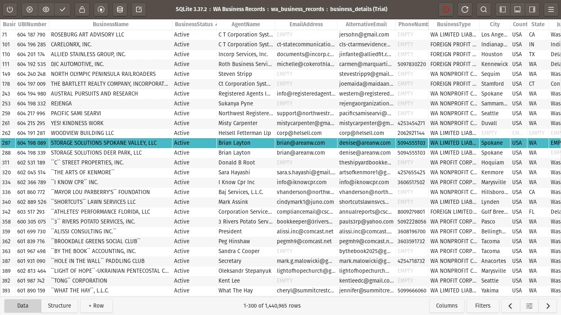Preview pending changes with the eye icon
Screen dimensions: 561x315
[46, 9]
